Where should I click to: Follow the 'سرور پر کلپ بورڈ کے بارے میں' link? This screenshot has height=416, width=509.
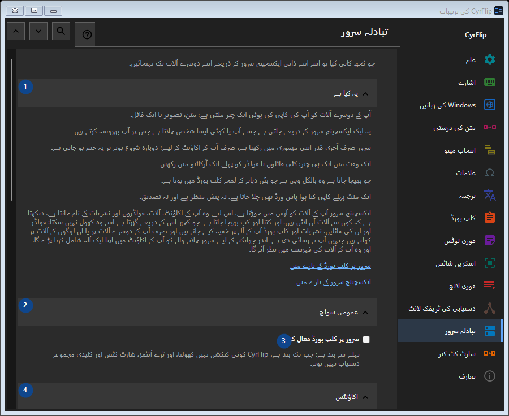click(330, 266)
